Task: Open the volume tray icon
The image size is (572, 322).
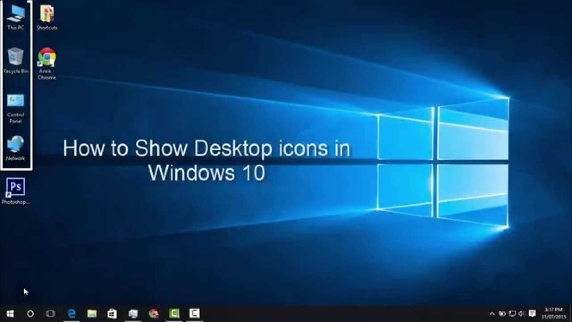Action: coord(522,314)
